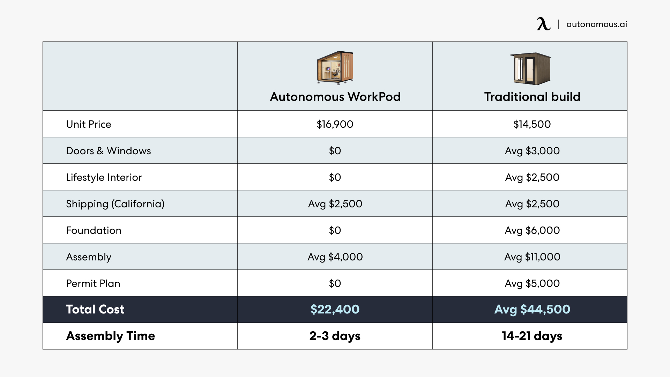The width and height of the screenshot is (670, 377).
Task: Click the 2-3 days assembly time
Action: (x=335, y=336)
